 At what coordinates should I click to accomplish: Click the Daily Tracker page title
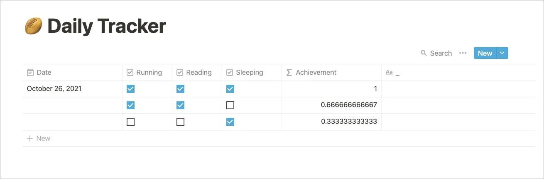click(107, 26)
